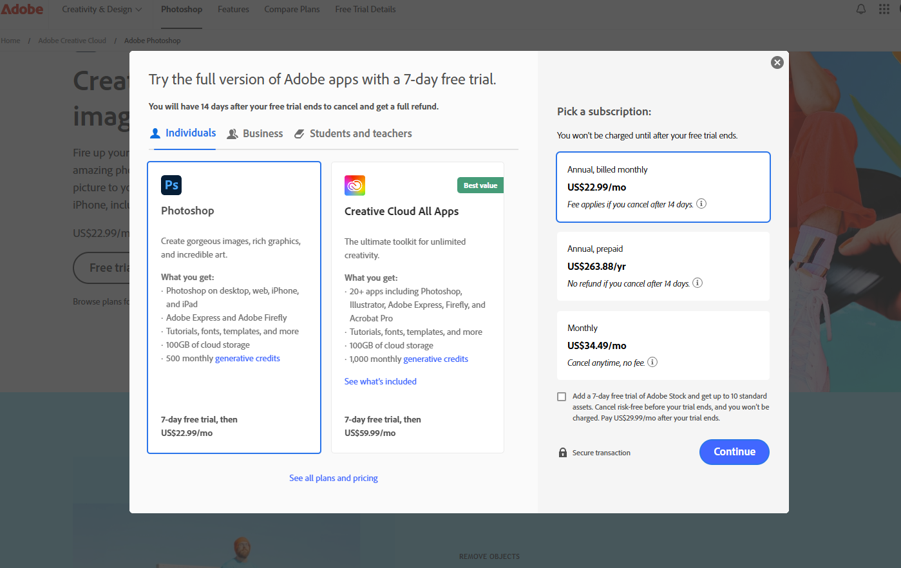This screenshot has width=901, height=568.
Task: Click the Individuals person icon
Action: pos(155,133)
